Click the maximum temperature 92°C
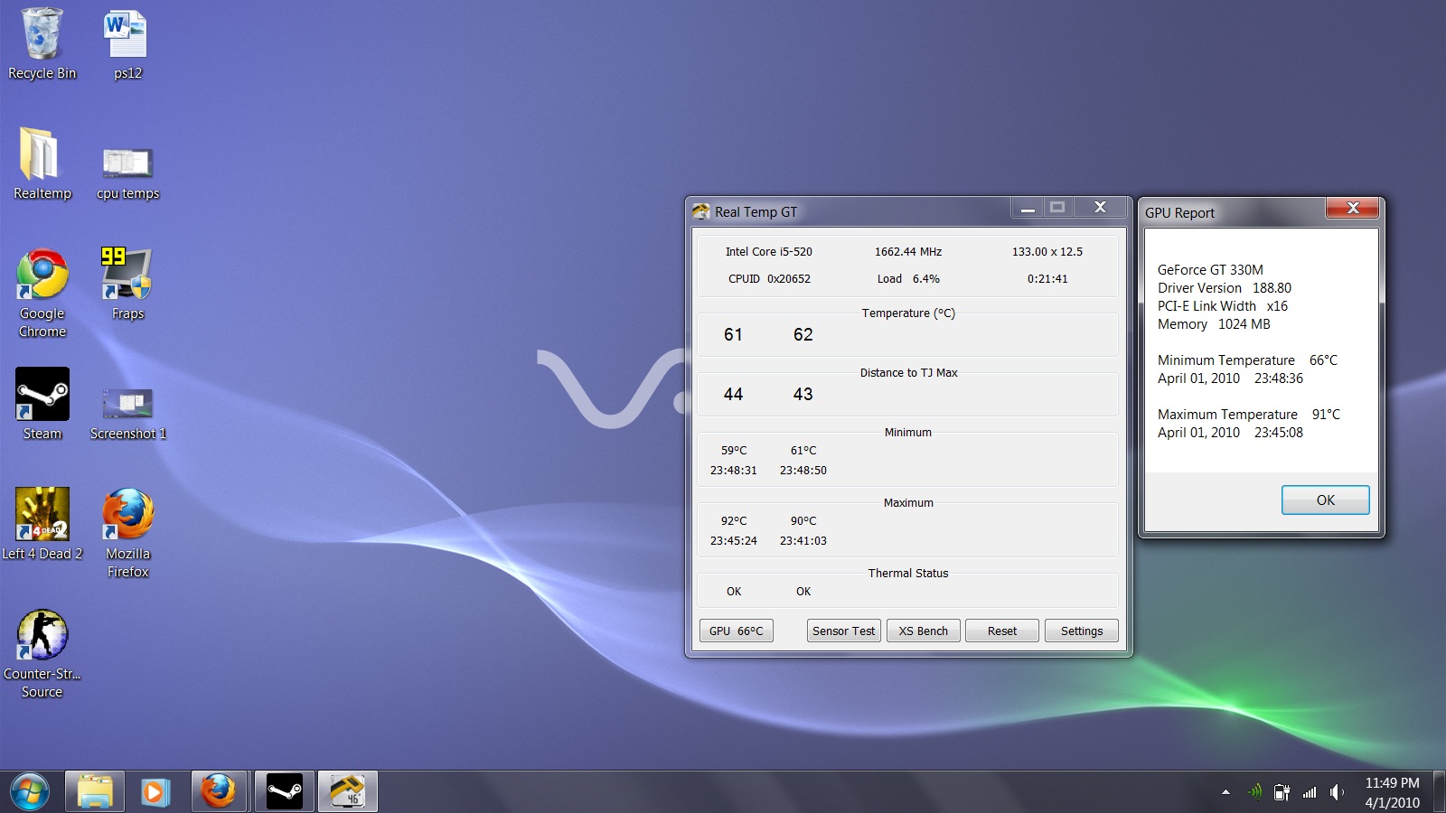Image resolution: width=1446 pixels, height=813 pixels. pos(733,520)
